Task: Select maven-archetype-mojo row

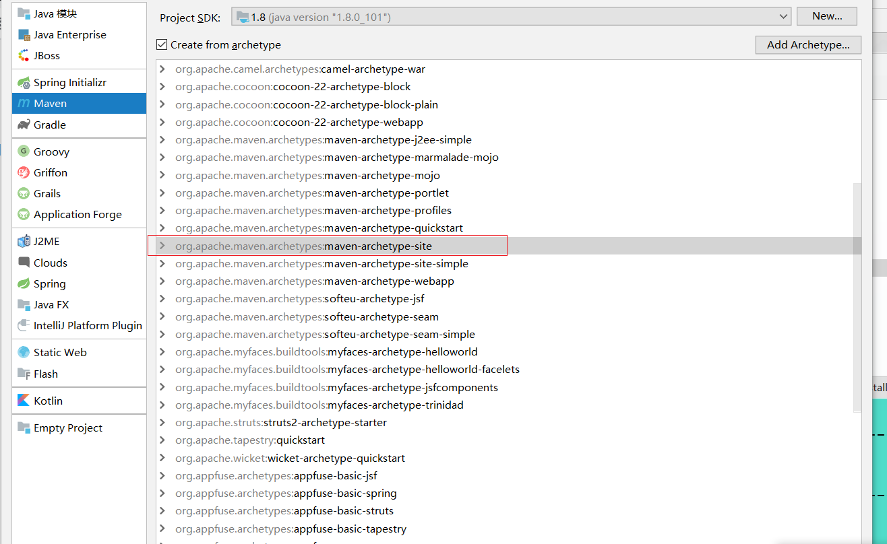Action: click(x=509, y=175)
